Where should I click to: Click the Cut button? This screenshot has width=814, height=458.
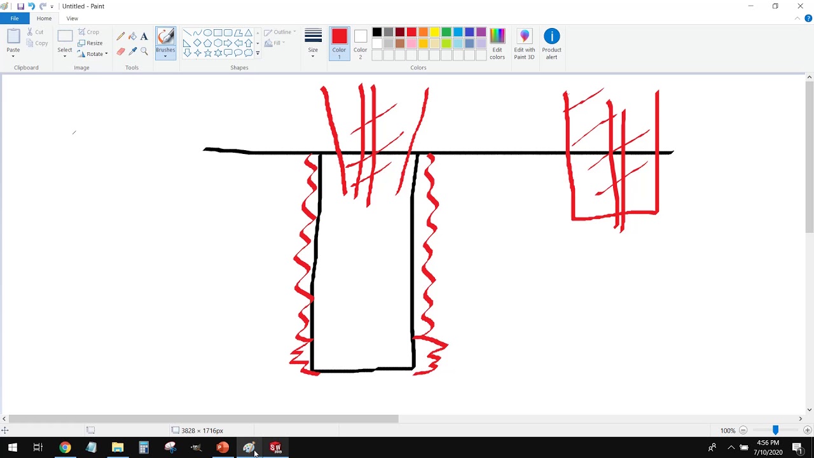tap(36, 32)
